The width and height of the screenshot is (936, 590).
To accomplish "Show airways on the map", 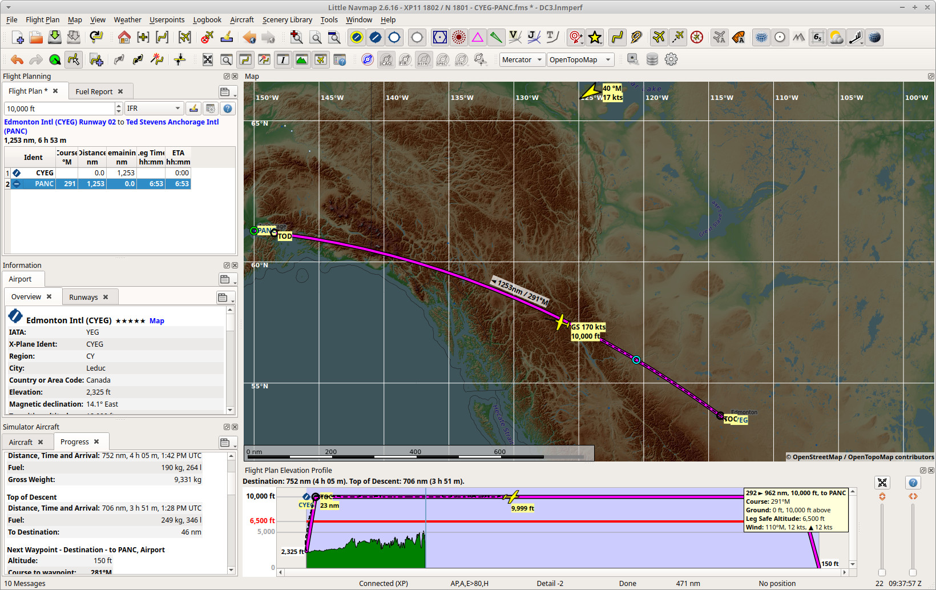I will click(x=515, y=37).
